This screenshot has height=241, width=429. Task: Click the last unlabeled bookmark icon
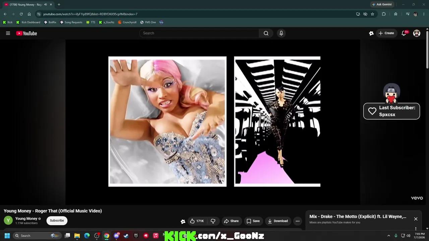(161, 22)
